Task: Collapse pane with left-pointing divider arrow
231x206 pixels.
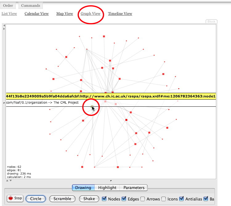Action: click(4, 26)
